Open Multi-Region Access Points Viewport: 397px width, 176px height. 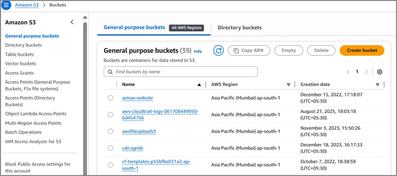(33, 123)
